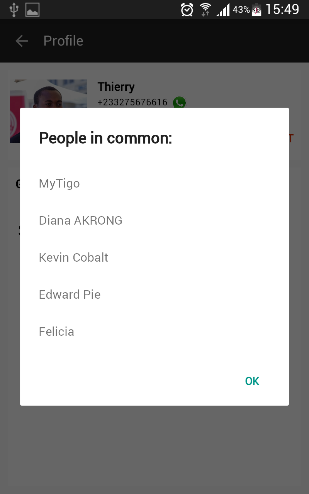Tap the USB connection status icon

point(14,10)
